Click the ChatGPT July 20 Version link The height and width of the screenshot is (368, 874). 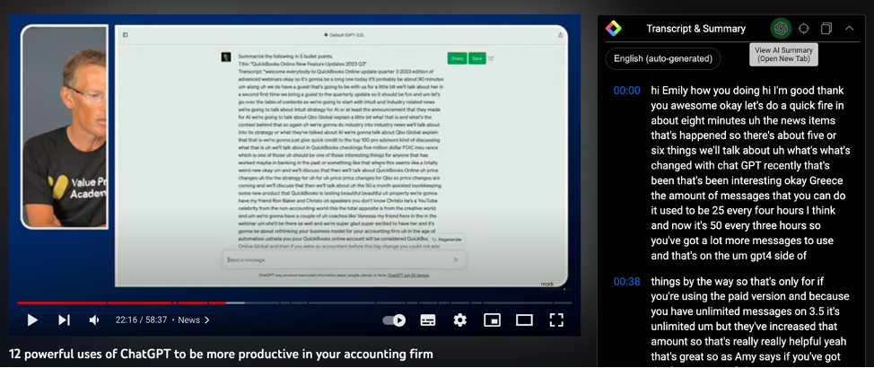(x=408, y=275)
